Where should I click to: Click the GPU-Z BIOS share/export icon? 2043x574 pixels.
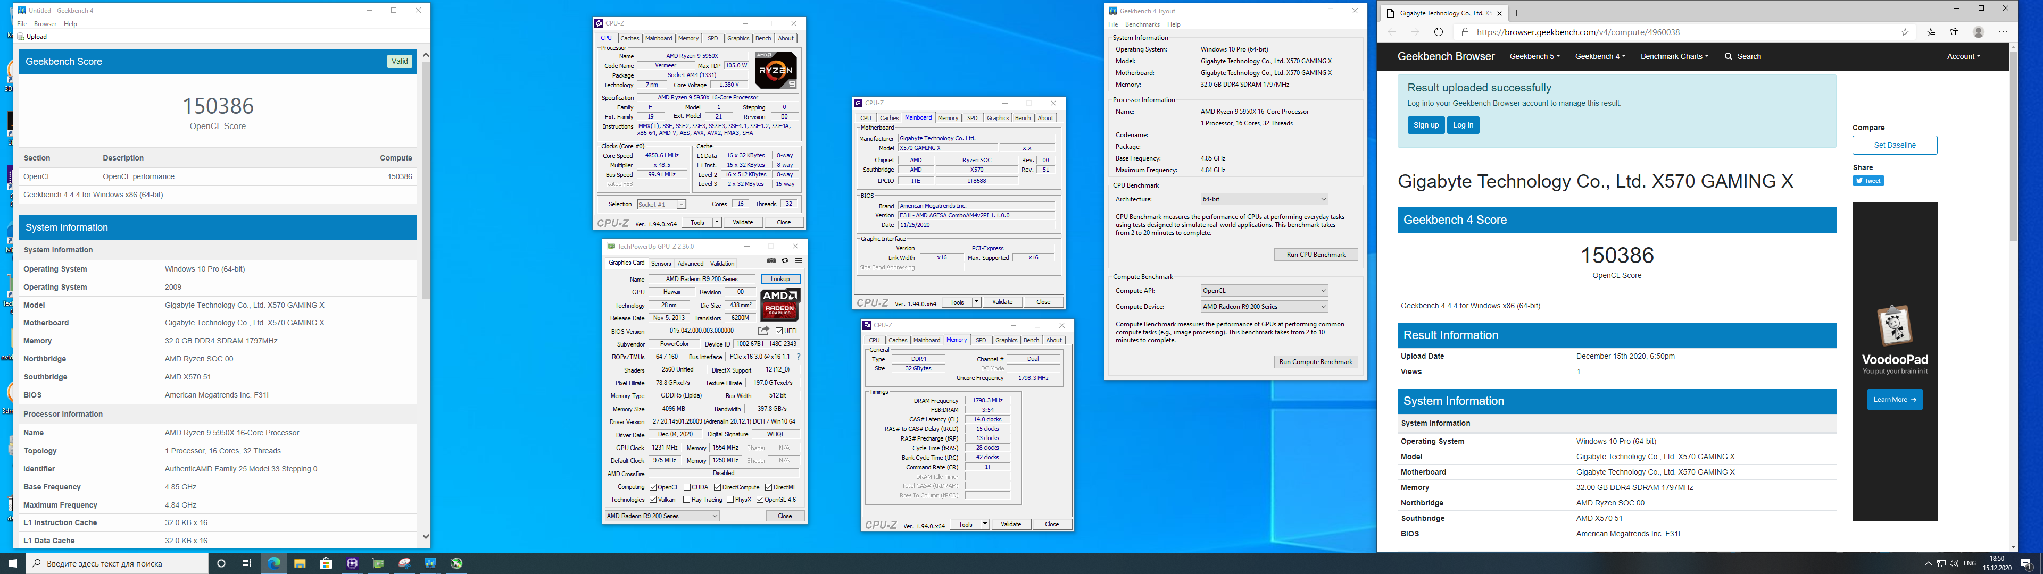[x=764, y=331]
